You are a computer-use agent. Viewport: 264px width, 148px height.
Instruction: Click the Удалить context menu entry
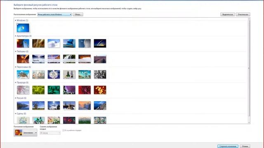tap(36, 60)
